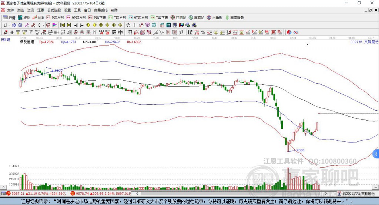The width and height of the screenshot is (379, 205).
Task: Open the 文件 menu
Action: [x=10, y=10]
